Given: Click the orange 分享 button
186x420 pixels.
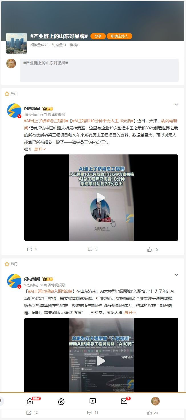Looking at the screenshot, I should pos(98,36).
